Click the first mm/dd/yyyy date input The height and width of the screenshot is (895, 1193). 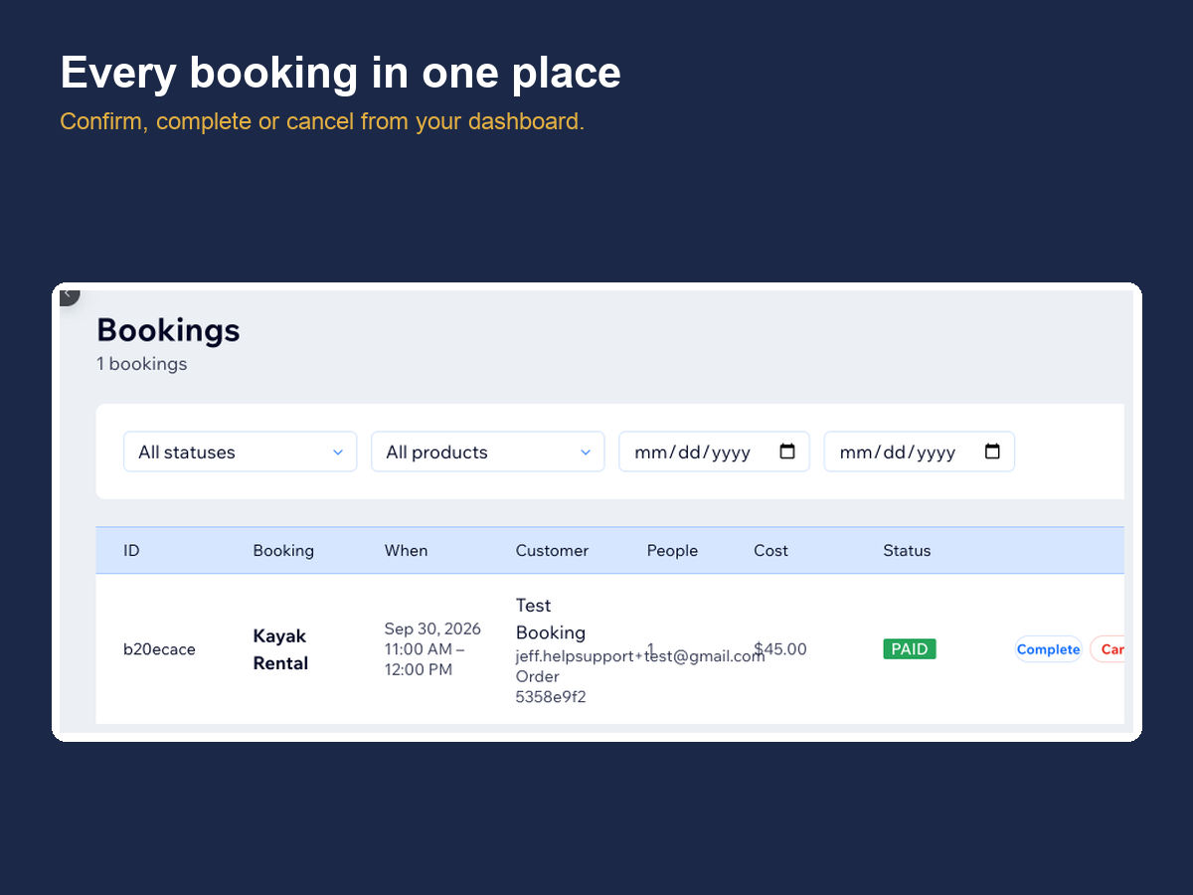click(715, 451)
